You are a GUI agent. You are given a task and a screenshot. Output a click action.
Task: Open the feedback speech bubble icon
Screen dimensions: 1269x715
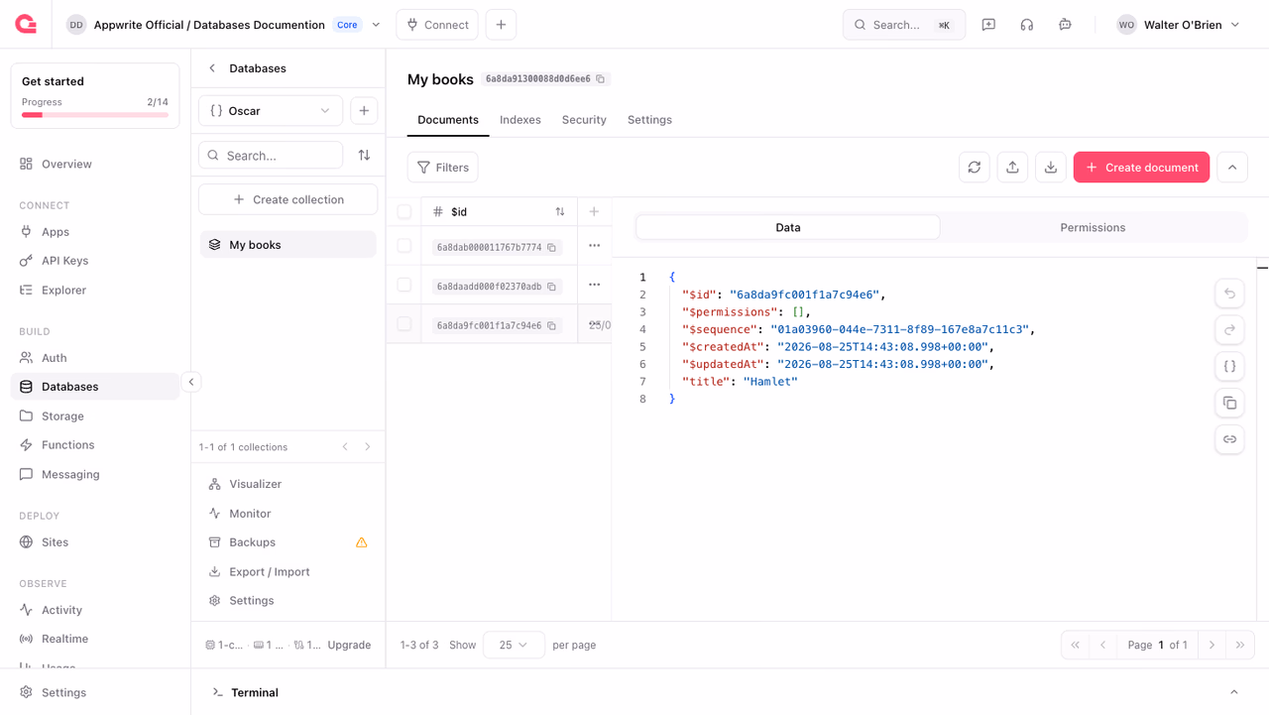point(988,25)
